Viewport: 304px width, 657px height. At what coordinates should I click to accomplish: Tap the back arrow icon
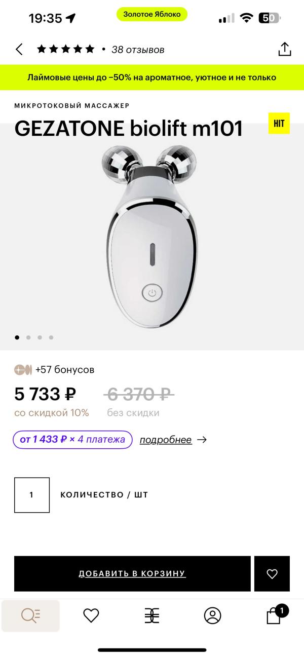pos(19,49)
